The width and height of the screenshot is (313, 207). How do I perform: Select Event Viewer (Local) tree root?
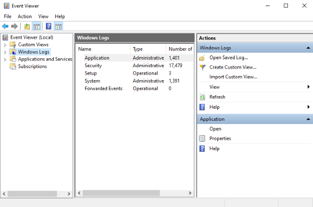click(x=32, y=37)
